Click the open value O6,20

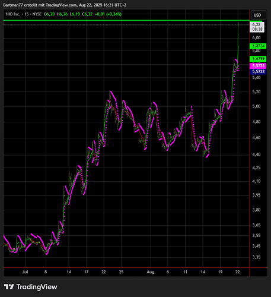pyautogui.click(x=49, y=14)
